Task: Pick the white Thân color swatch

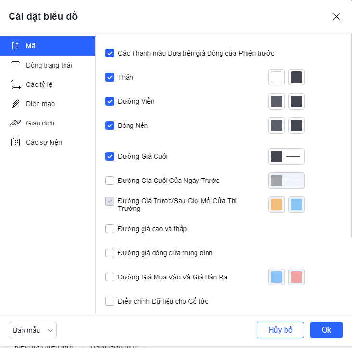Action: [276, 77]
